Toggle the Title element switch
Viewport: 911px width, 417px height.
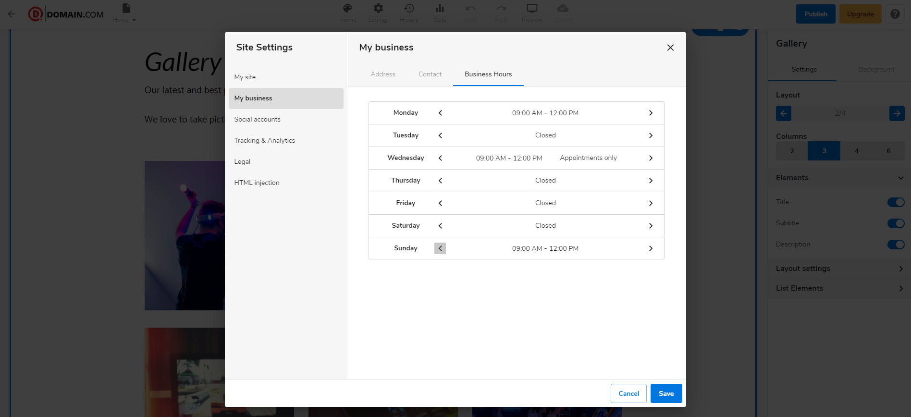pos(896,202)
